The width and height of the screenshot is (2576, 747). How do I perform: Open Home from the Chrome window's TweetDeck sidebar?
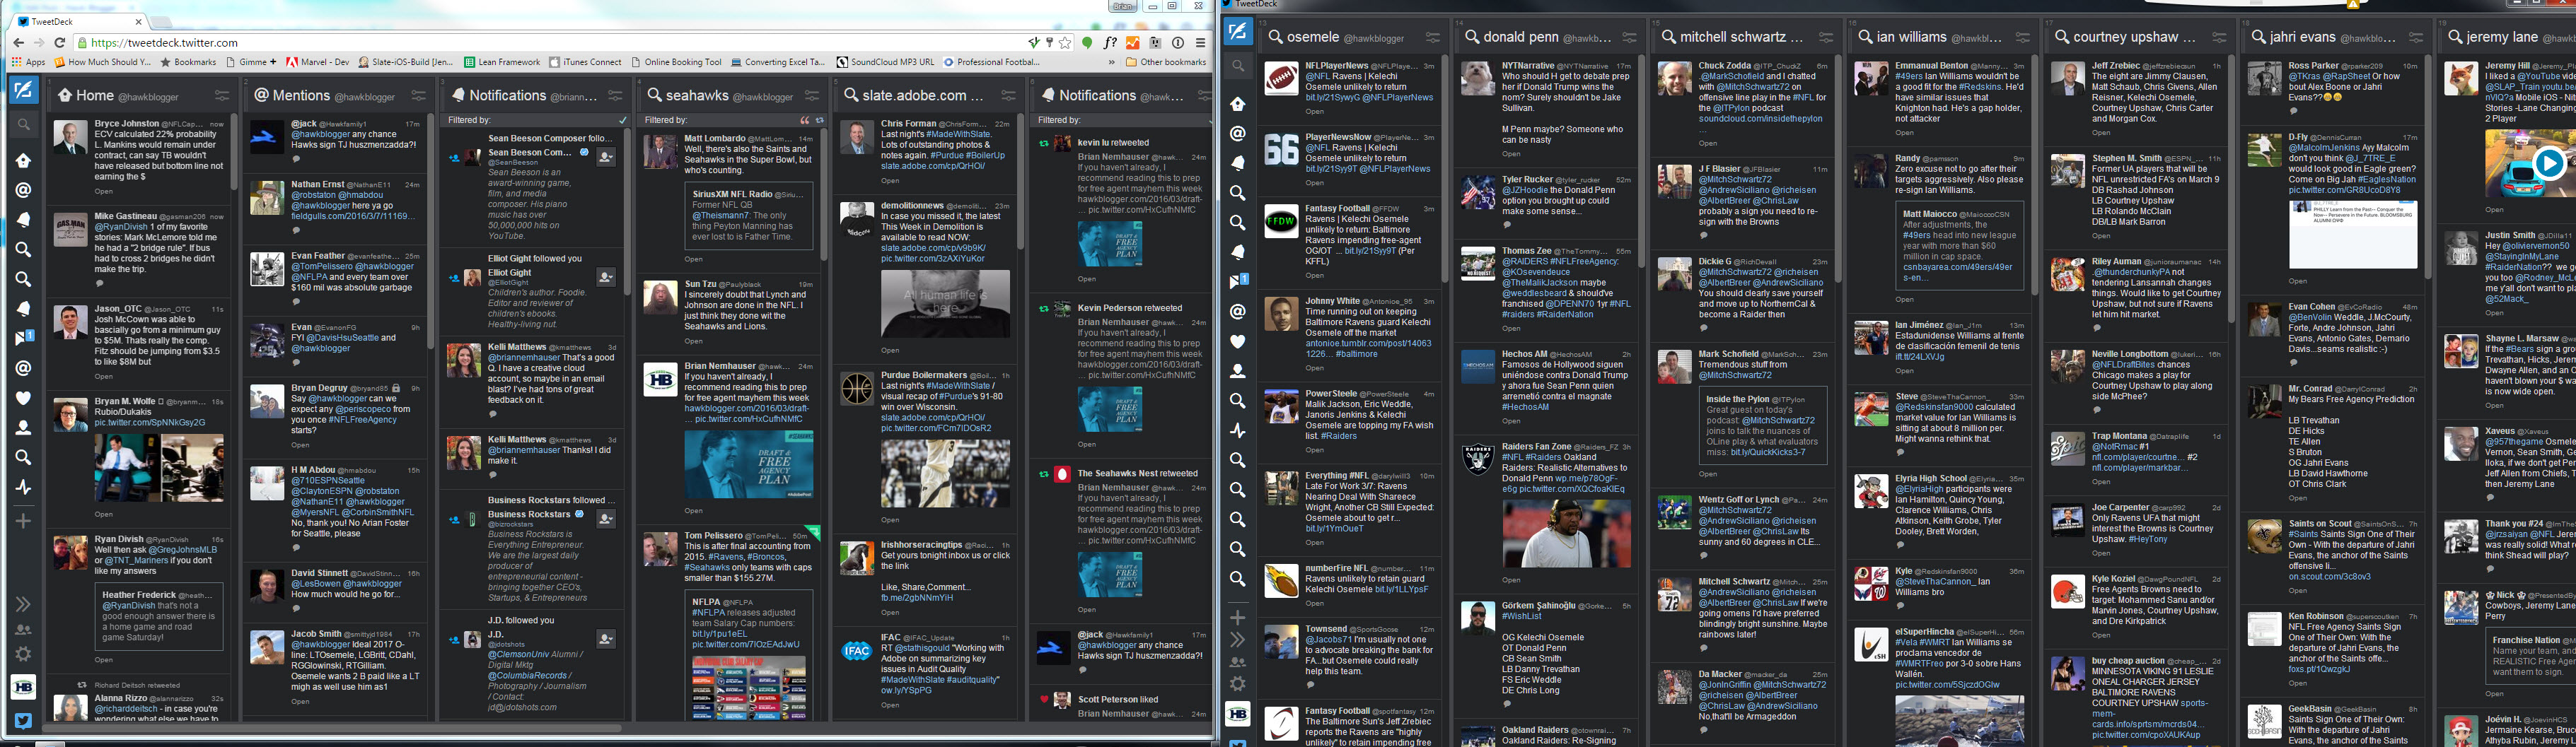pyautogui.click(x=23, y=160)
